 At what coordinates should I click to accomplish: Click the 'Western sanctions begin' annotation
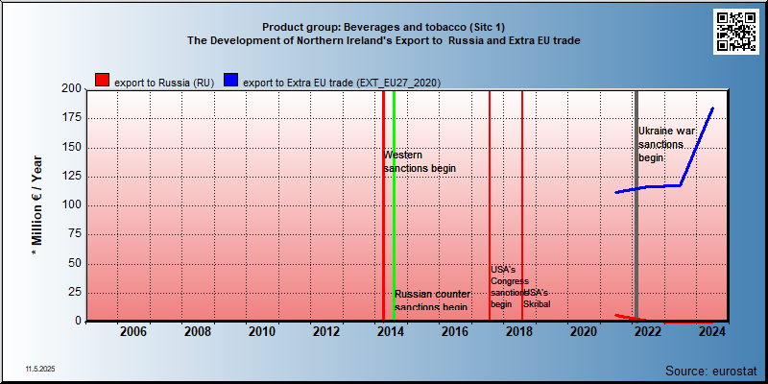[420, 161]
